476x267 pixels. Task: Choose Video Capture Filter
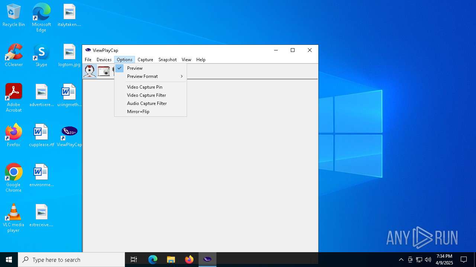150,95
